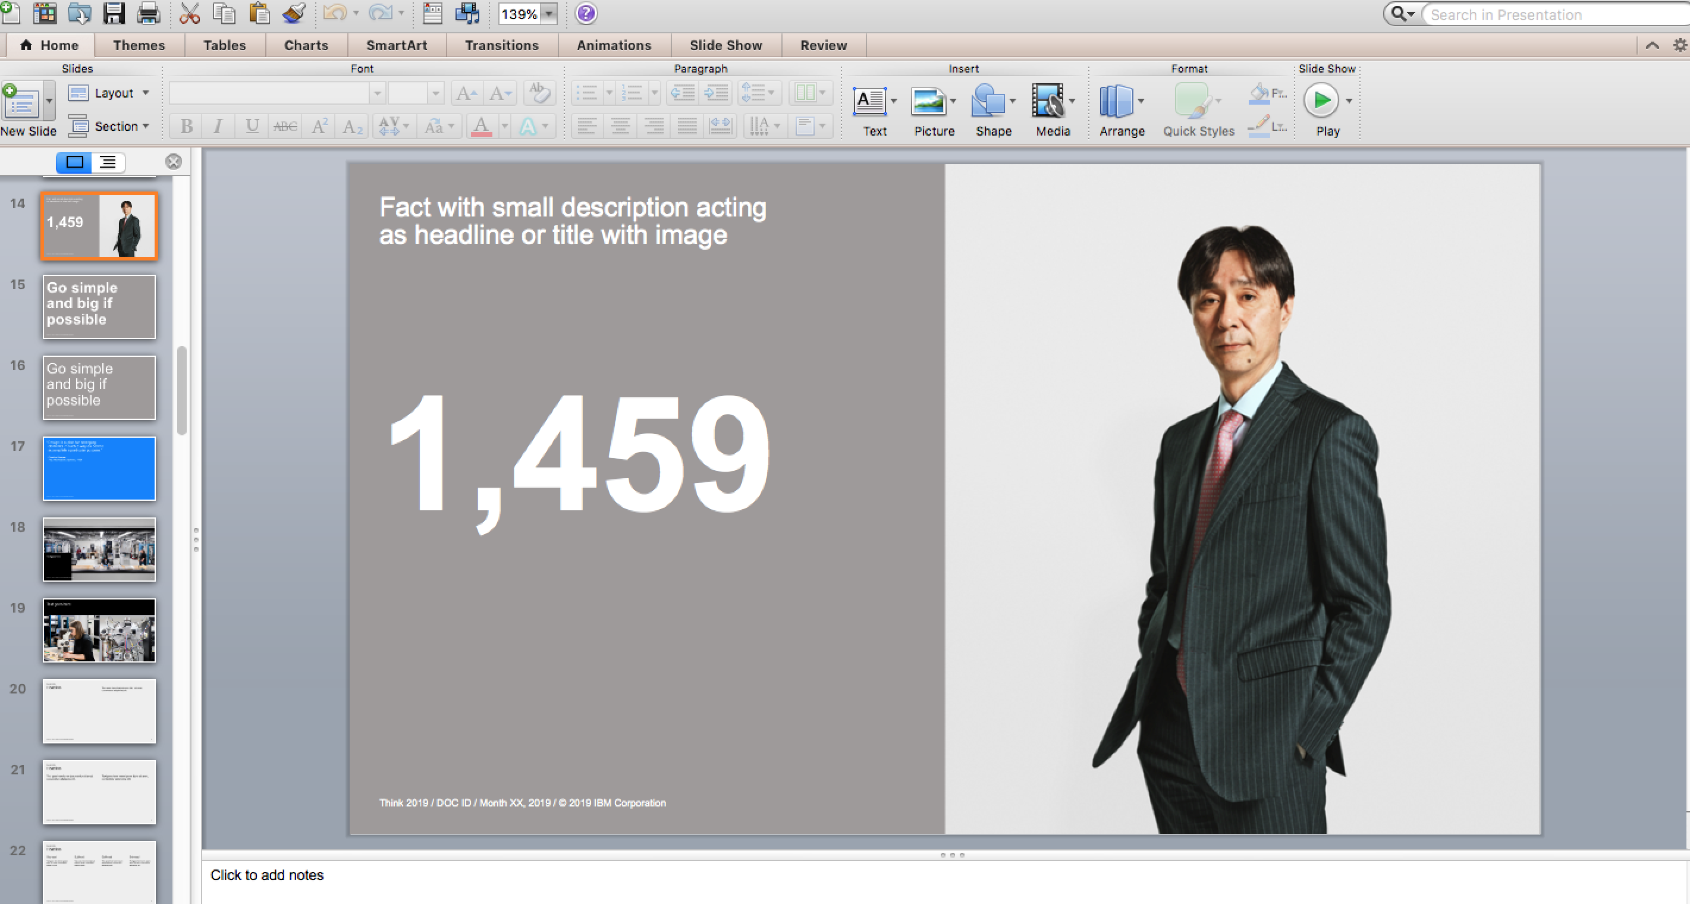
Task: Open the zoom percentage dropdown
Action: coord(548,14)
